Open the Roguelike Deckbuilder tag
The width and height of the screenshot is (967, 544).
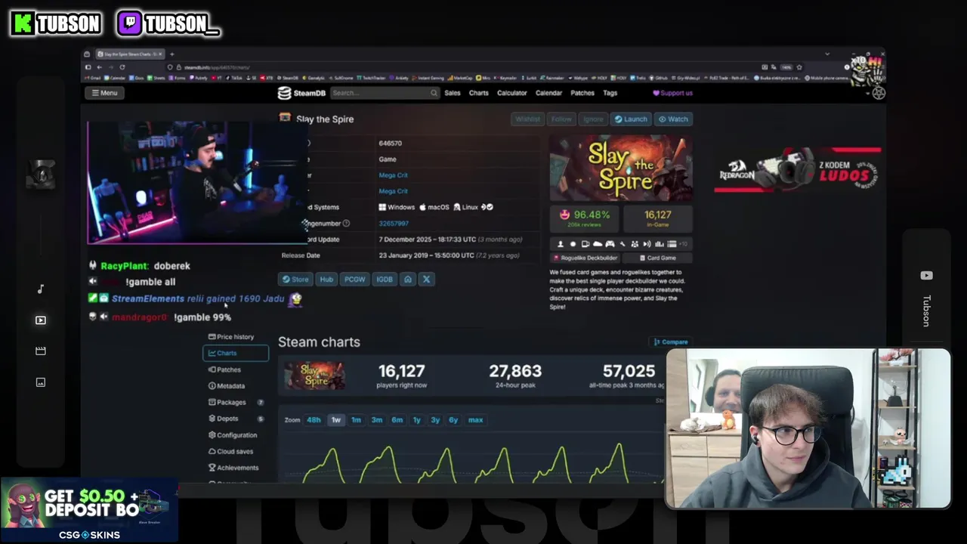(586, 258)
